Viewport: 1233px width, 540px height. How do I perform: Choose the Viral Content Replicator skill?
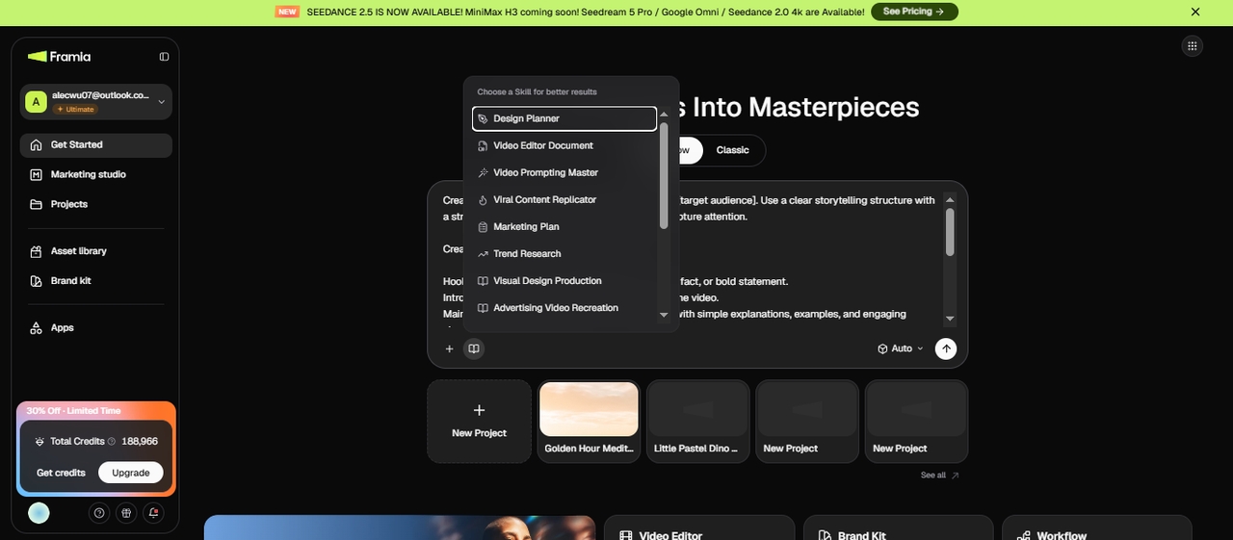(x=564, y=199)
